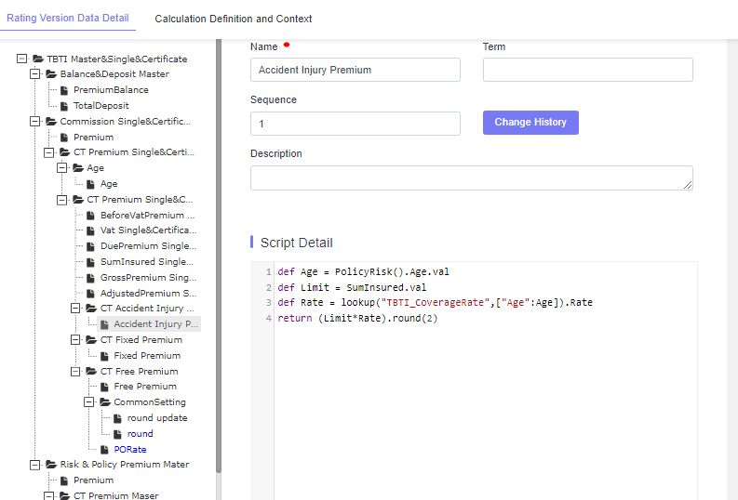The width and height of the screenshot is (738, 500).
Task: Focus the Name input field
Action: click(356, 70)
